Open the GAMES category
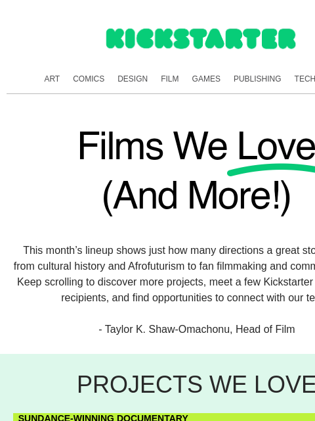Viewport: 315px width, 421px height. [206, 79]
